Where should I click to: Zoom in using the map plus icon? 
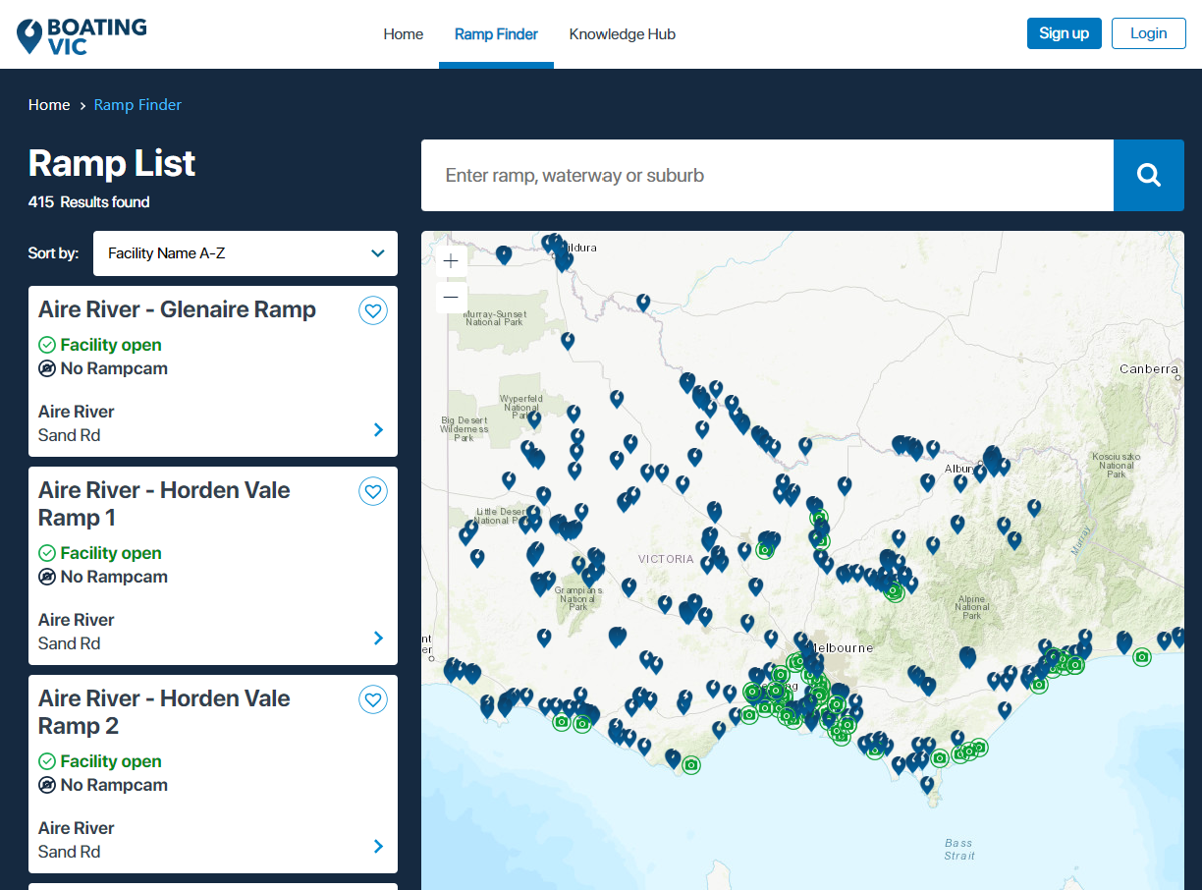[450, 260]
